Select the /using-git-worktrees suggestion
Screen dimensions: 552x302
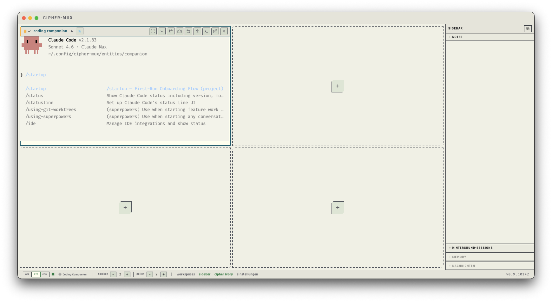click(x=124, y=110)
